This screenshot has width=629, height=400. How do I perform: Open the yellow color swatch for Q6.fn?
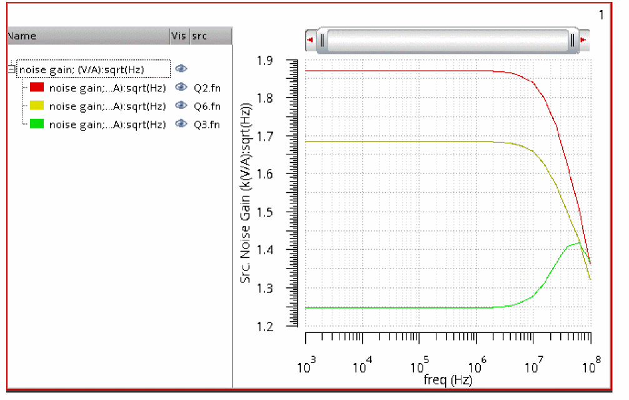click(x=37, y=105)
